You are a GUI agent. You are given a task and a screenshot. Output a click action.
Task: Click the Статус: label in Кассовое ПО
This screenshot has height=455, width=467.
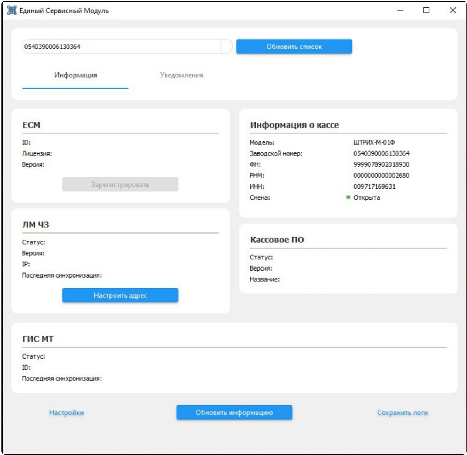pyautogui.click(x=261, y=257)
